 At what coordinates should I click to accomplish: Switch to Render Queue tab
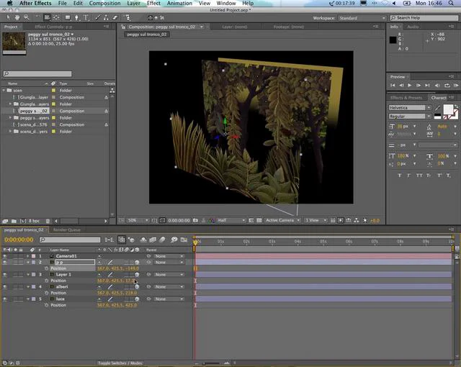pos(67,230)
